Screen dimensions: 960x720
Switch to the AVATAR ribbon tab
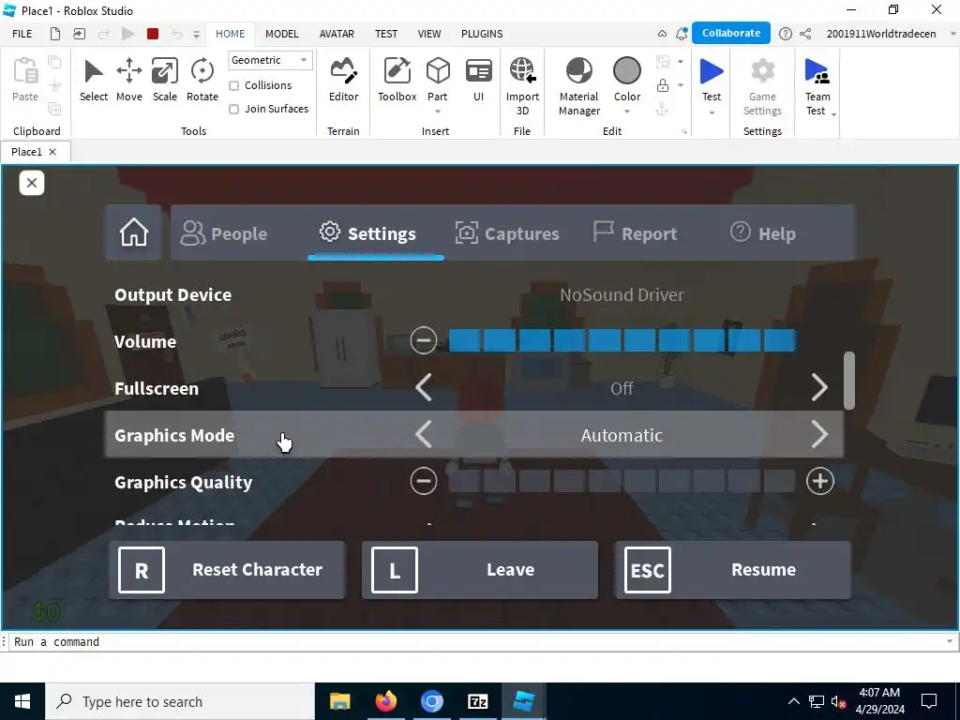coord(337,34)
